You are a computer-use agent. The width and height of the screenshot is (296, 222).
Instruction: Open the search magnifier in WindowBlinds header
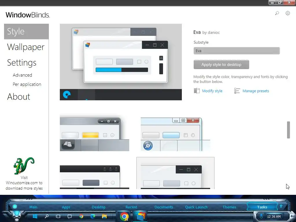[x=277, y=13]
